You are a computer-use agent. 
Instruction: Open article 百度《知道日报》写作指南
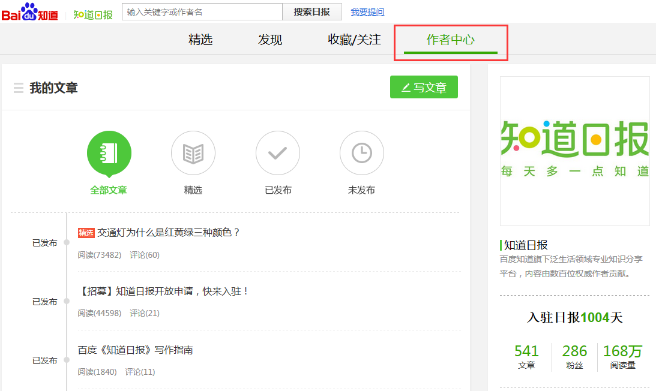pos(136,350)
